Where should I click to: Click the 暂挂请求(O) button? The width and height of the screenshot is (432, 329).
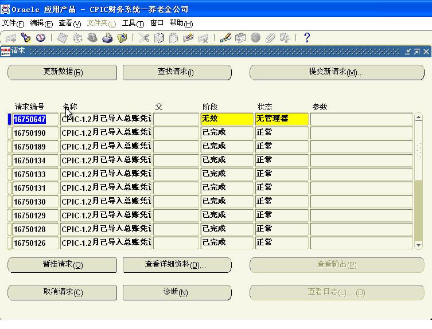[x=62, y=265]
